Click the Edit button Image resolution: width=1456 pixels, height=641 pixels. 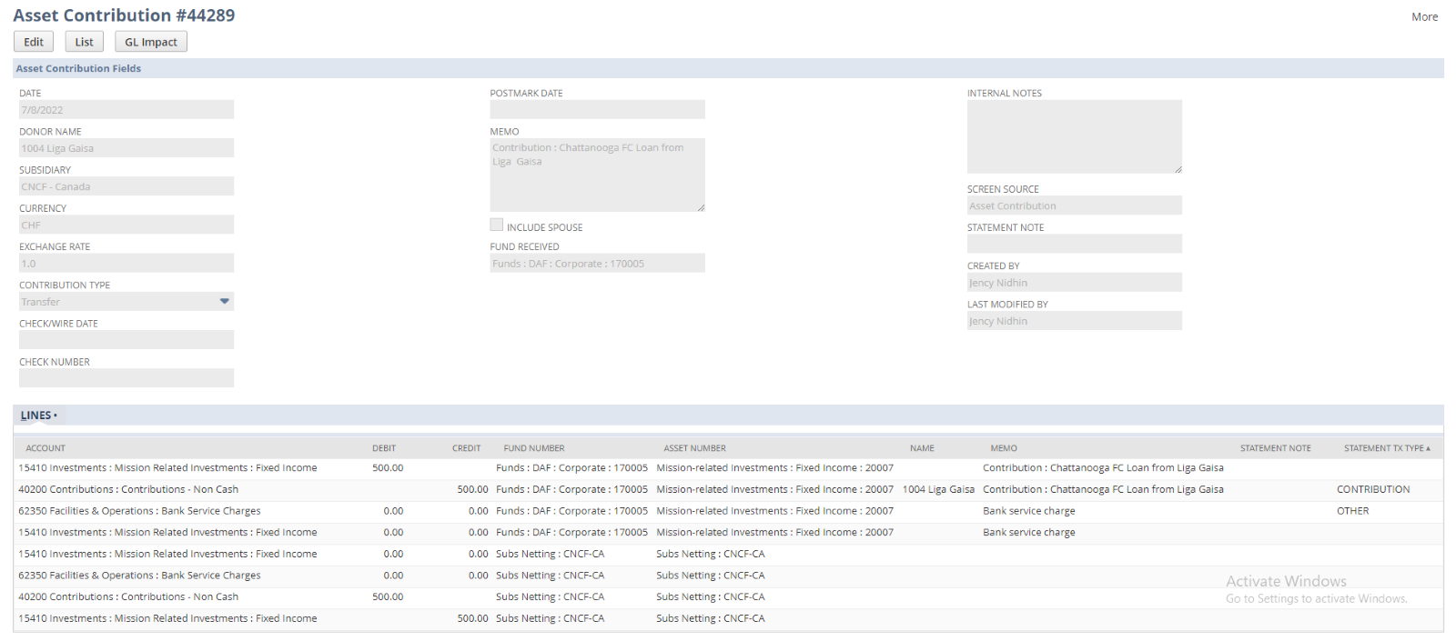(x=34, y=42)
